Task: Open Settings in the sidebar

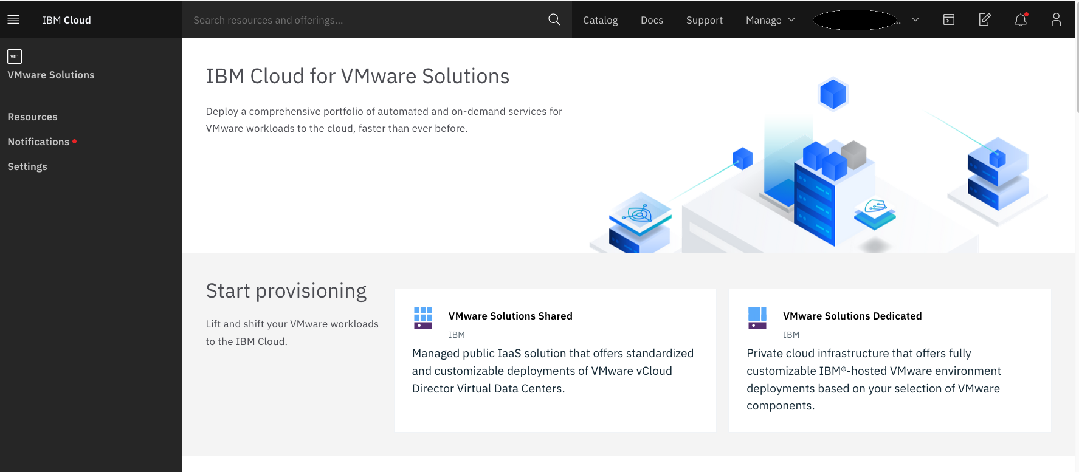Action: coord(27,166)
